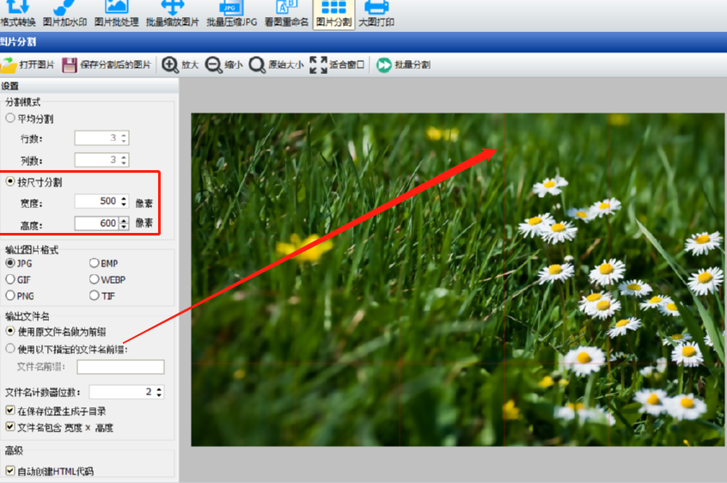
Task: Click the 适合窗口 fit-window icon
Action: pos(318,64)
